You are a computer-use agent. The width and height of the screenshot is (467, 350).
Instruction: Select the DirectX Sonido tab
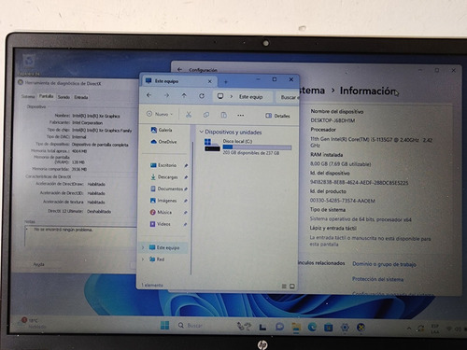pyautogui.click(x=64, y=97)
